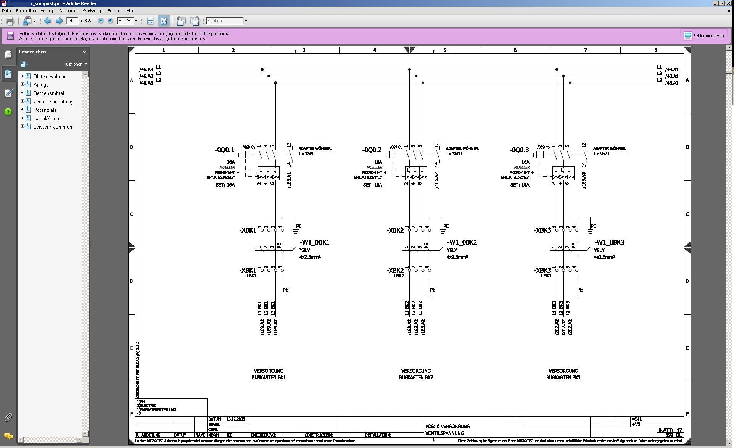Viewport: 734px width, 448px height.
Task: Select Betriebsmittel bookmark
Action: coord(48,93)
